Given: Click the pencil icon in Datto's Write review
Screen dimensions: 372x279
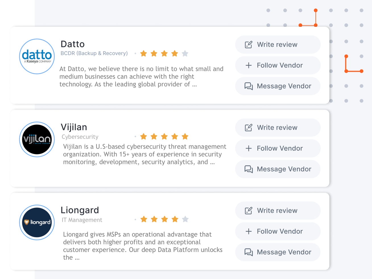Looking at the screenshot, I should click(249, 45).
